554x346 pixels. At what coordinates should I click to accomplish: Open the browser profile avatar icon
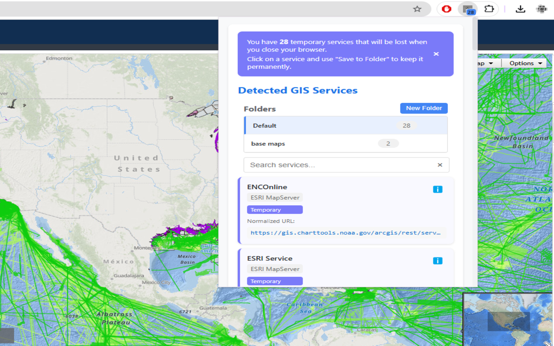(541, 9)
